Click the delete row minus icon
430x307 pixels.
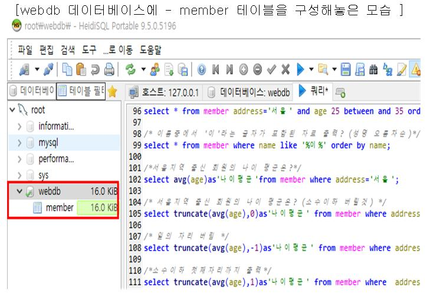(x=258, y=70)
